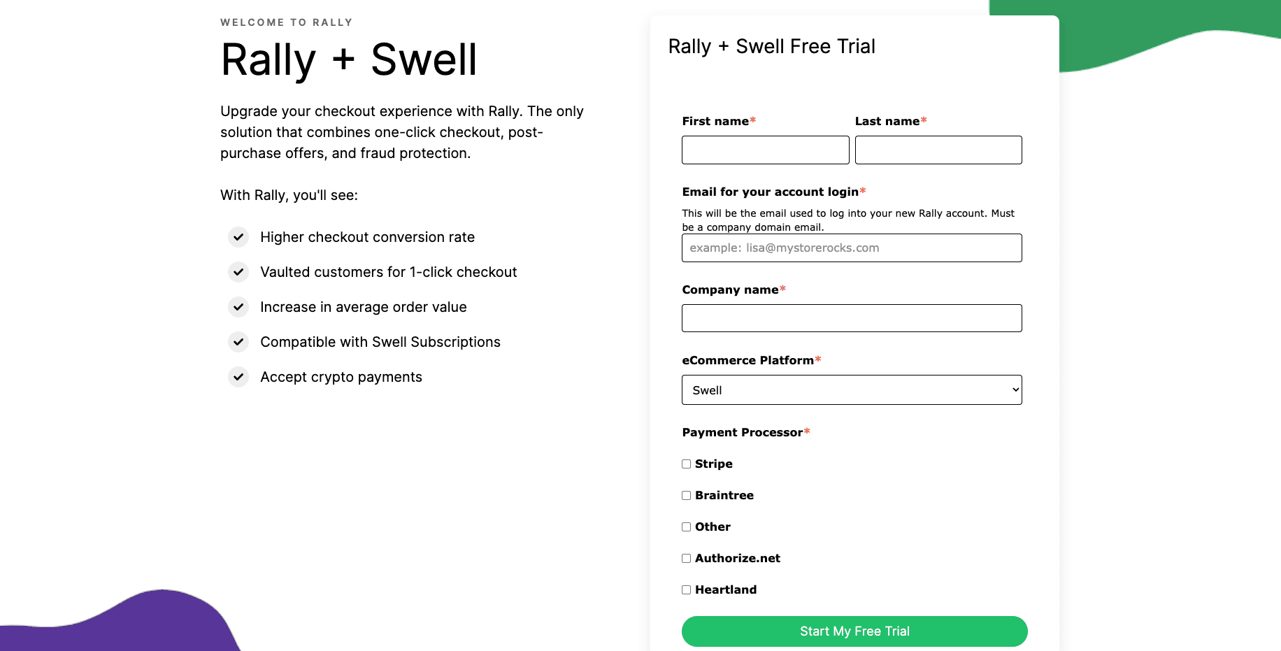Click the checkmark icon beside Vaulted customers
This screenshot has height=651, width=1281.
coord(238,272)
